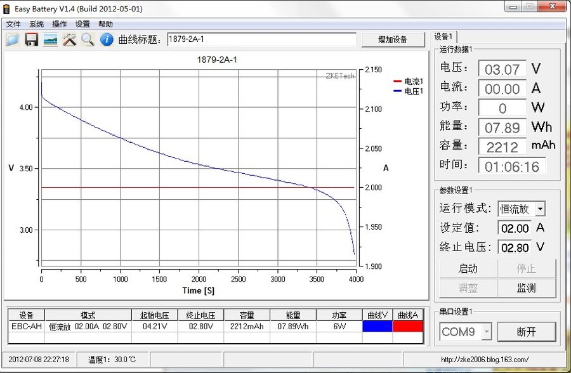Image resolution: width=571 pixels, height=373 pixels.
Task: Open the 设置 menu
Action: (82, 24)
